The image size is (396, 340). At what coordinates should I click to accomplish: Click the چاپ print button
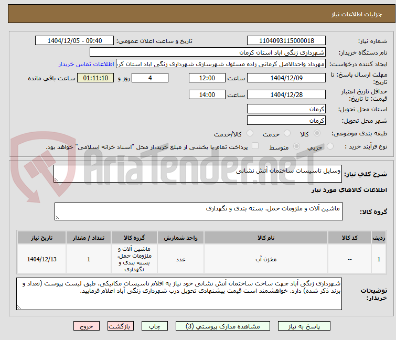pos(154,326)
